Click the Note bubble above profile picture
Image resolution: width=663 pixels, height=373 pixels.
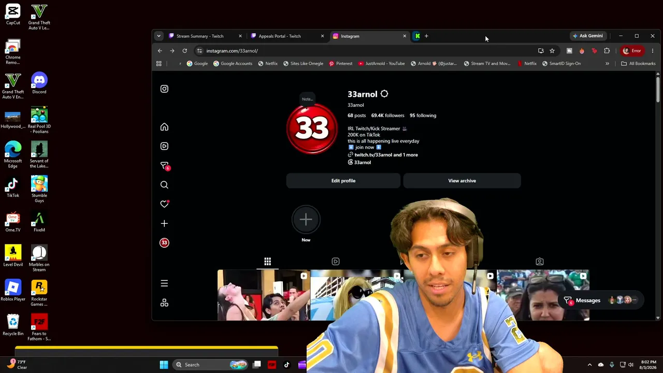click(308, 99)
